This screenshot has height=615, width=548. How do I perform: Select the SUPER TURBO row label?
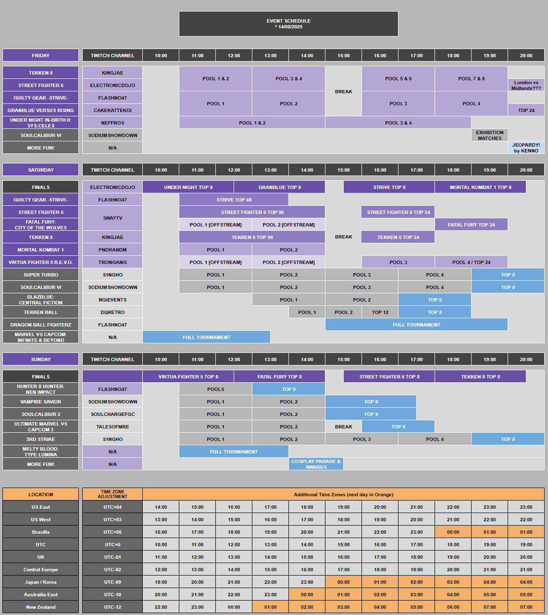[x=41, y=275]
